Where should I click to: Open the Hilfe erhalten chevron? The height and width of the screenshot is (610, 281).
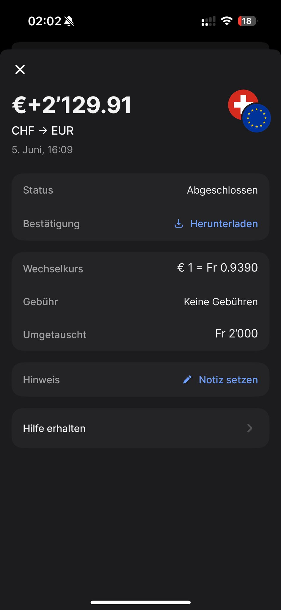pyautogui.click(x=250, y=428)
